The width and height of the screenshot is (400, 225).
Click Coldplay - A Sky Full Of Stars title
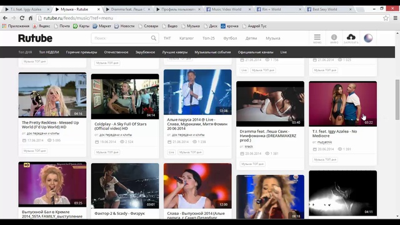point(121,126)
